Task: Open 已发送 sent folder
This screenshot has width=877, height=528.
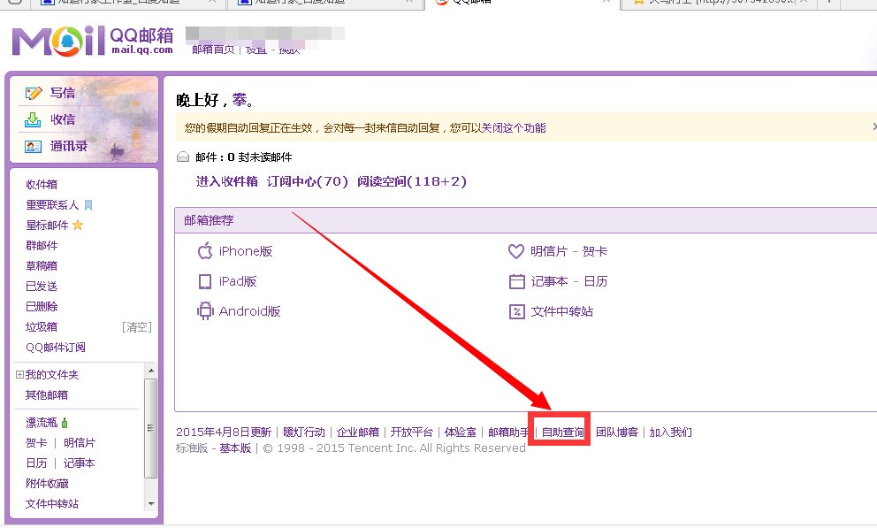Action: coord(42,287)
